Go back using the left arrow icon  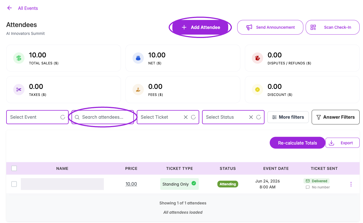click(10, 8)
